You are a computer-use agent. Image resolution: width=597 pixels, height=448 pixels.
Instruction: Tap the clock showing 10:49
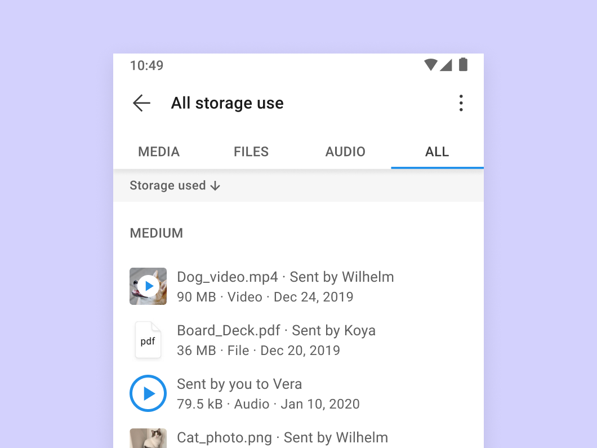tap(146, 65)
